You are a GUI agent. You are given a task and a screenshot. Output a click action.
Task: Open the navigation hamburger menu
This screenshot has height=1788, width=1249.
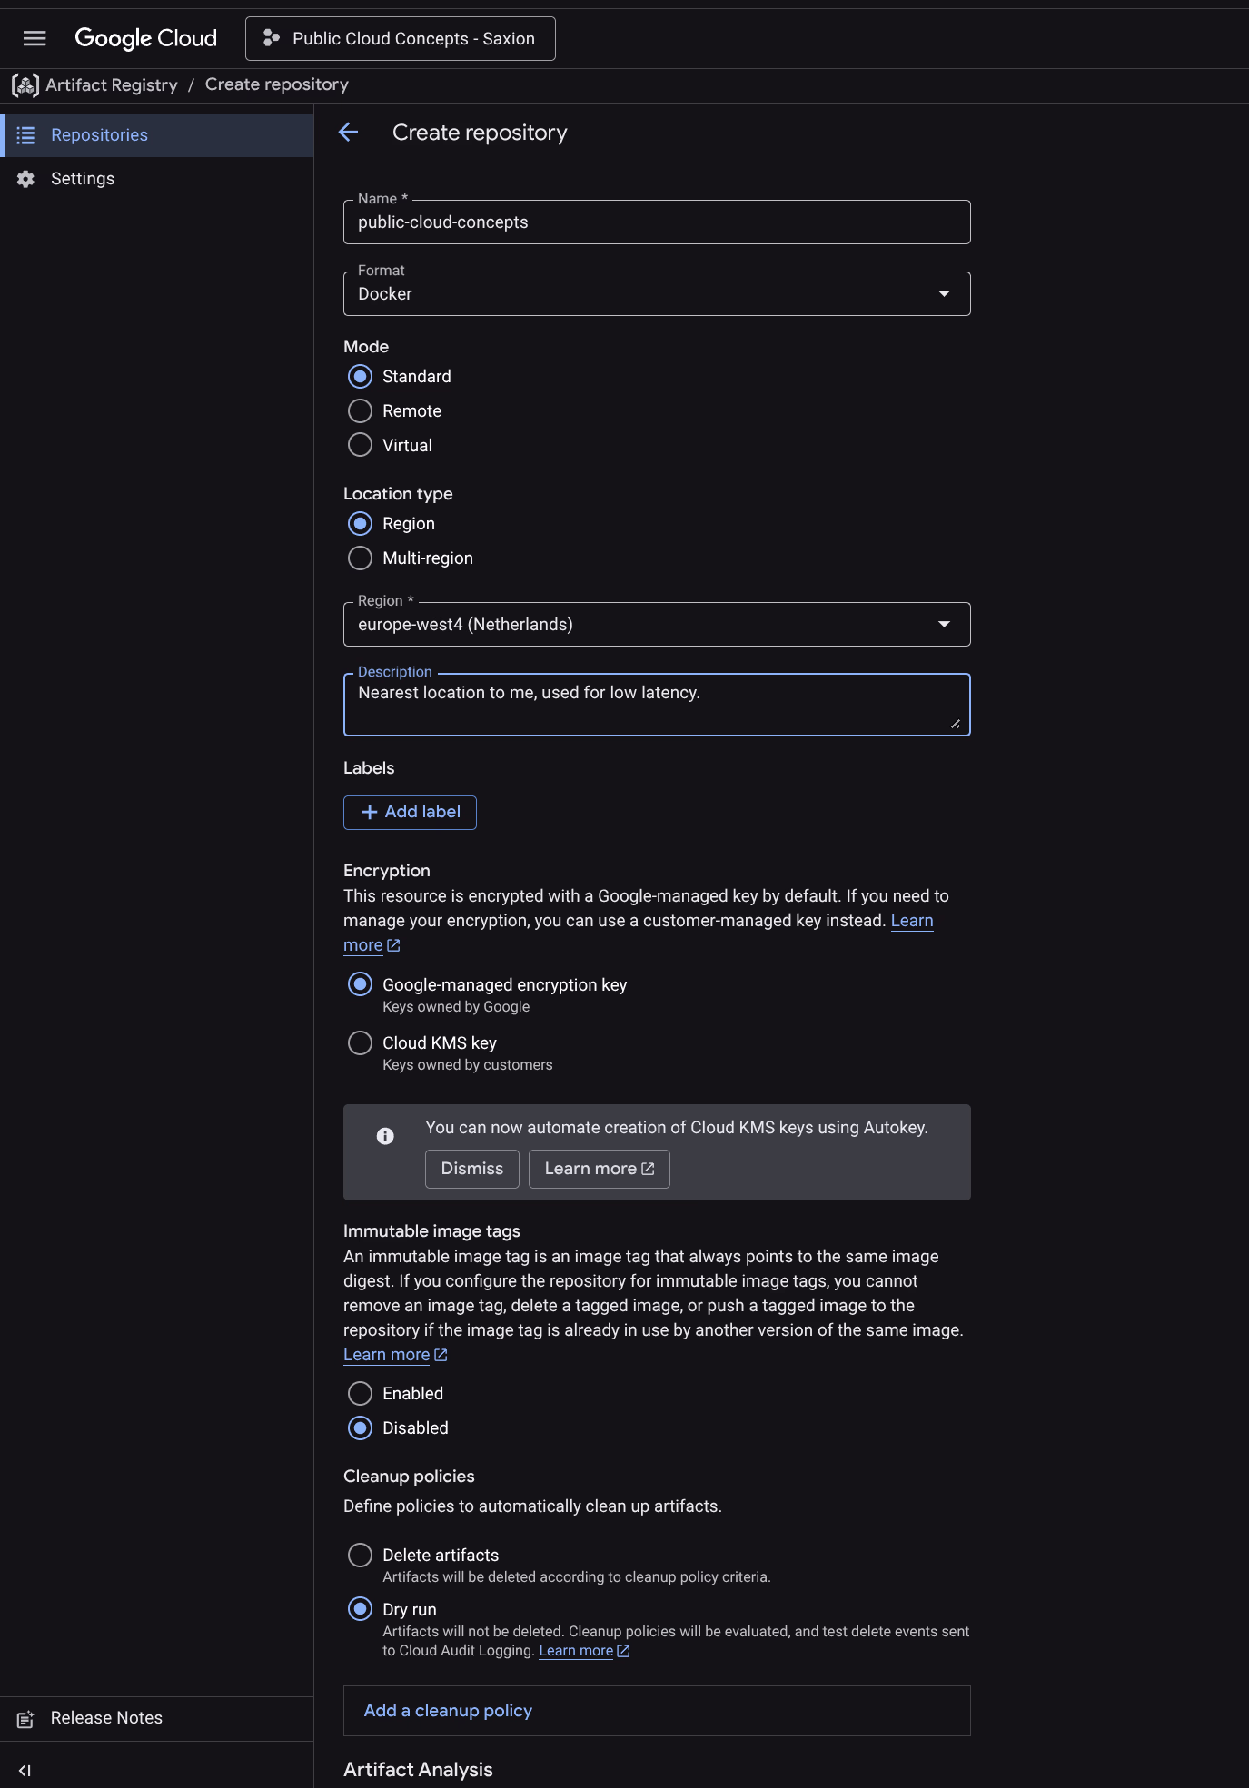point(34,37)
